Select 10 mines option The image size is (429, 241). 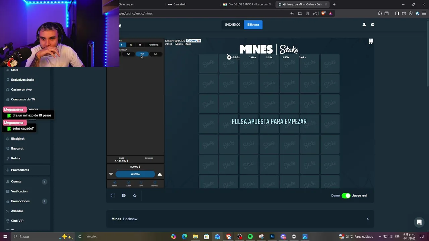[x=131, y=45]
